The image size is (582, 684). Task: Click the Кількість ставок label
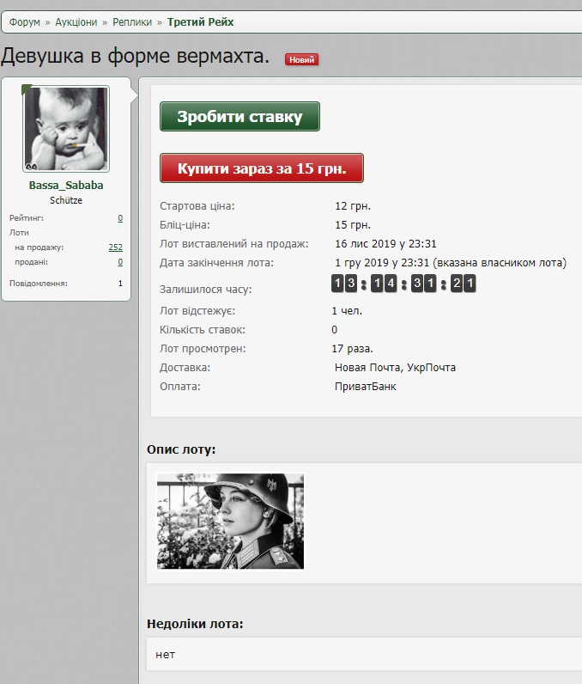(x=202, y=329)
